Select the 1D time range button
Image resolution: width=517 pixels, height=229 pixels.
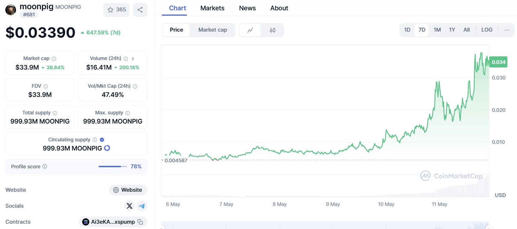(x=407, y=30)
